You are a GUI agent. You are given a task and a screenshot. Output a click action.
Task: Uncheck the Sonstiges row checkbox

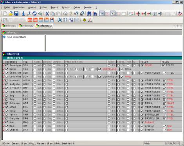coord(7,66)
